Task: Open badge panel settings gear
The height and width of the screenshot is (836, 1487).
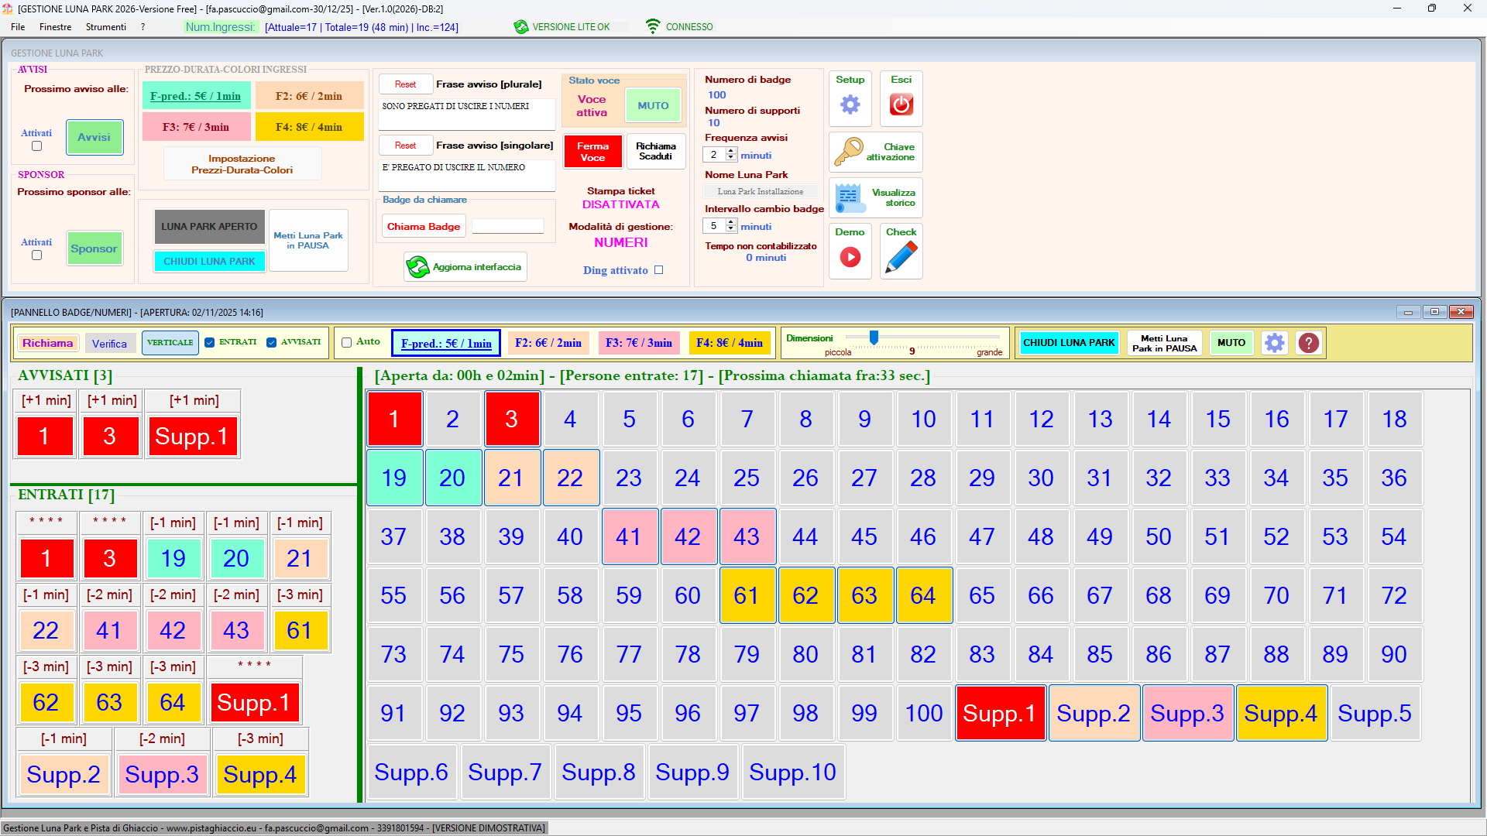Action: pos(1274,343)
